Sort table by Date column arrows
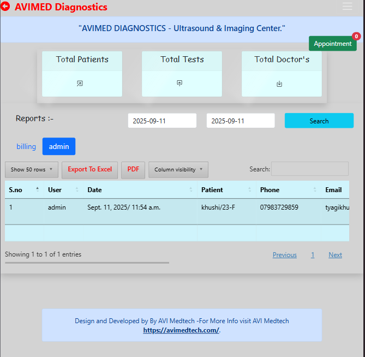365x357 pixels. click(x=191, y=190)
